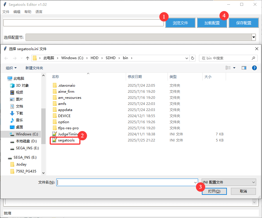Open the INI 配置文件 file type dropdown

(x=229, y=182)
